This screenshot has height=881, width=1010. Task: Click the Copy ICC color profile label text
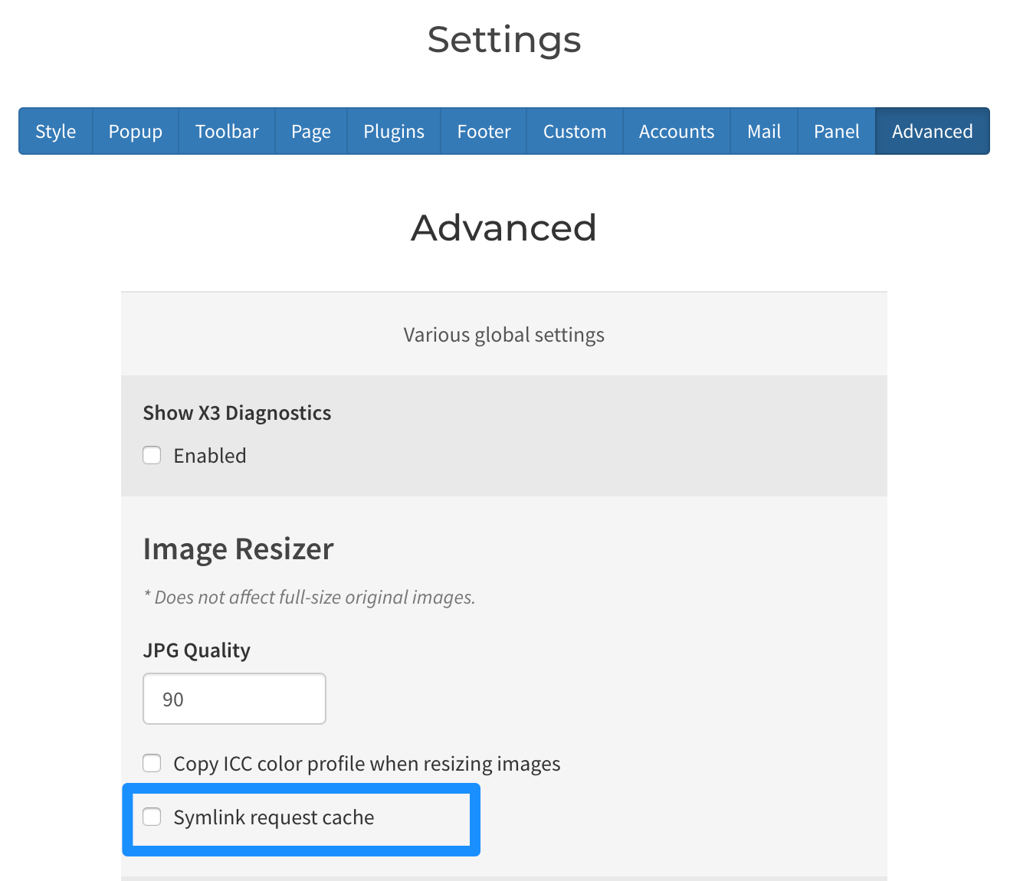point(367,764)
